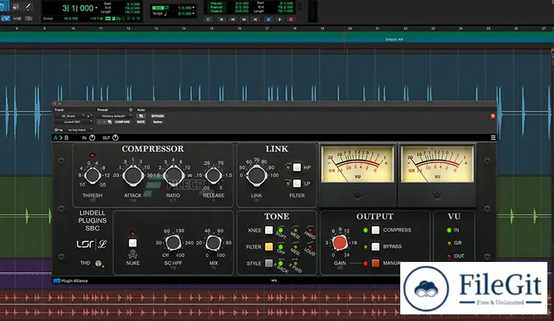
Task: Toggle the plugin IN power icon
Action: pos(92,138)
